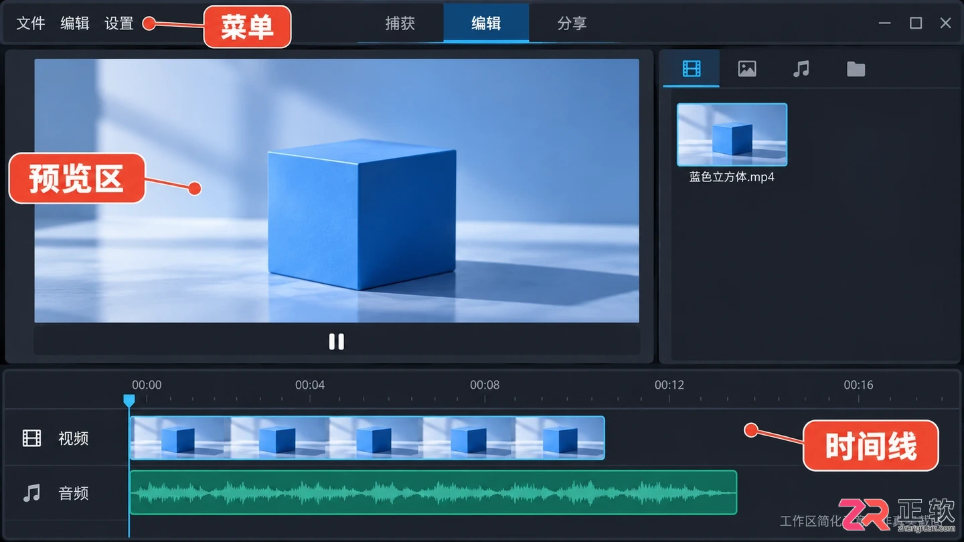Click the 00:12 mark on the ruler

coord(669,385)
